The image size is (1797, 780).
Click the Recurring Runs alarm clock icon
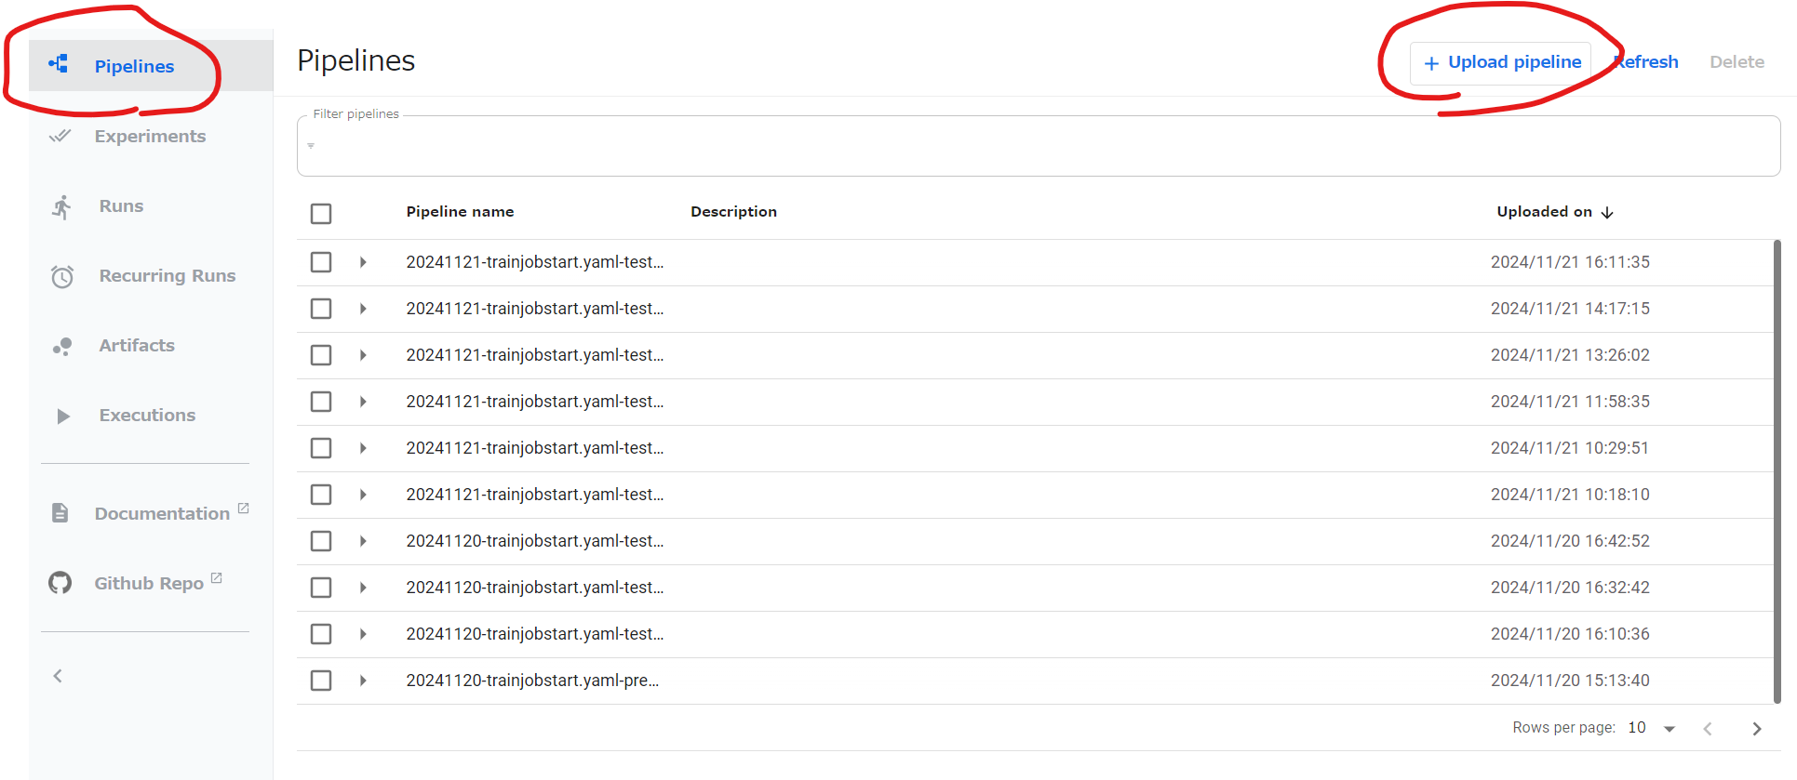62,276
